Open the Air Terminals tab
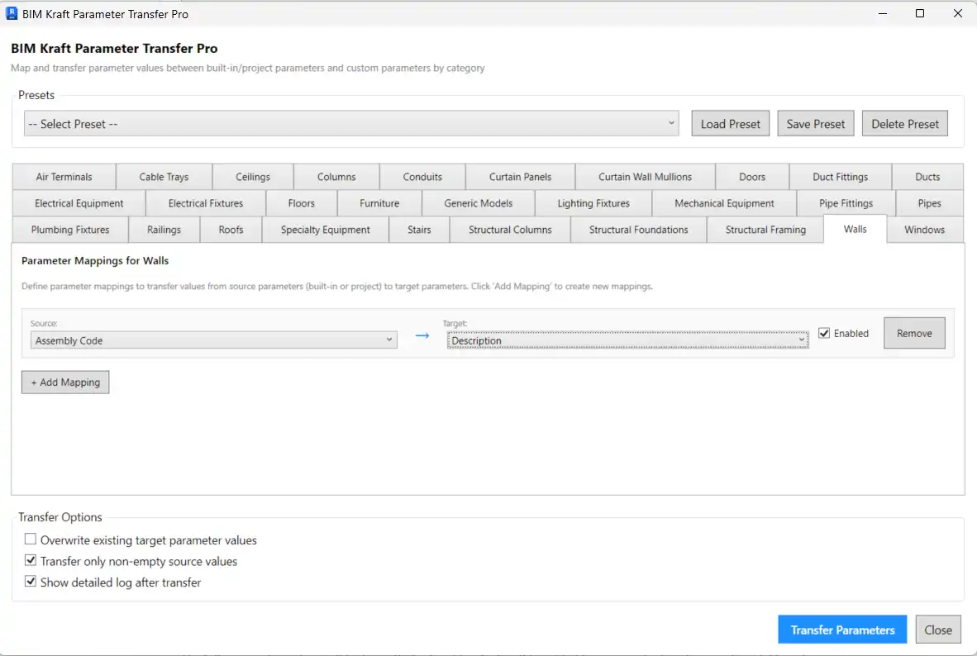This screenshot has height=656, width=977. [x=64, y=176]
